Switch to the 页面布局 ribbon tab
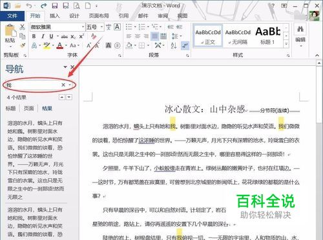Screen dimensions: 323x240 [x=99, y=15]
